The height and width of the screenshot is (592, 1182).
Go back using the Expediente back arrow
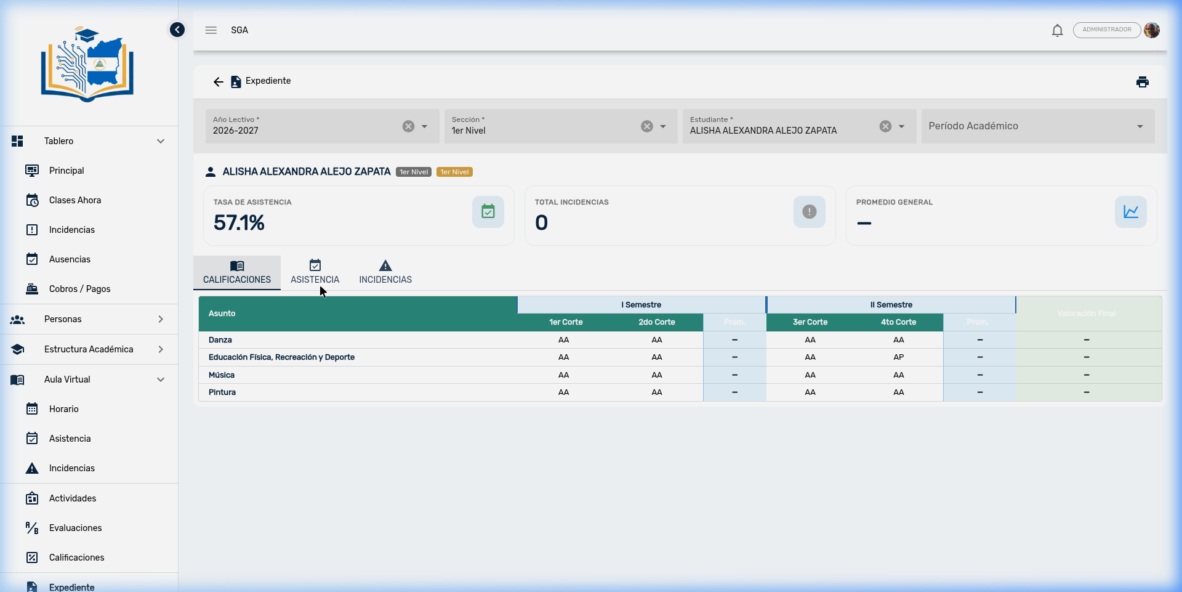tap(219, 81)
